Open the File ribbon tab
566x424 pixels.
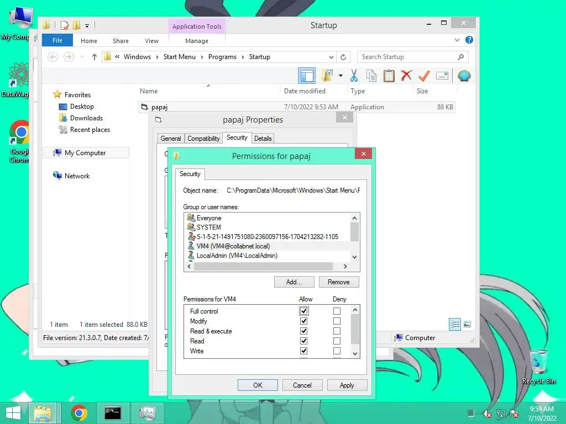coord(57,40)
